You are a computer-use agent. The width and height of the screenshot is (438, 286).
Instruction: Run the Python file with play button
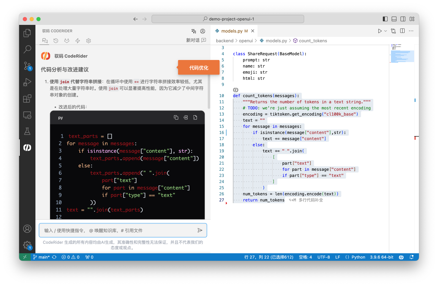click(x=380, y=31)
